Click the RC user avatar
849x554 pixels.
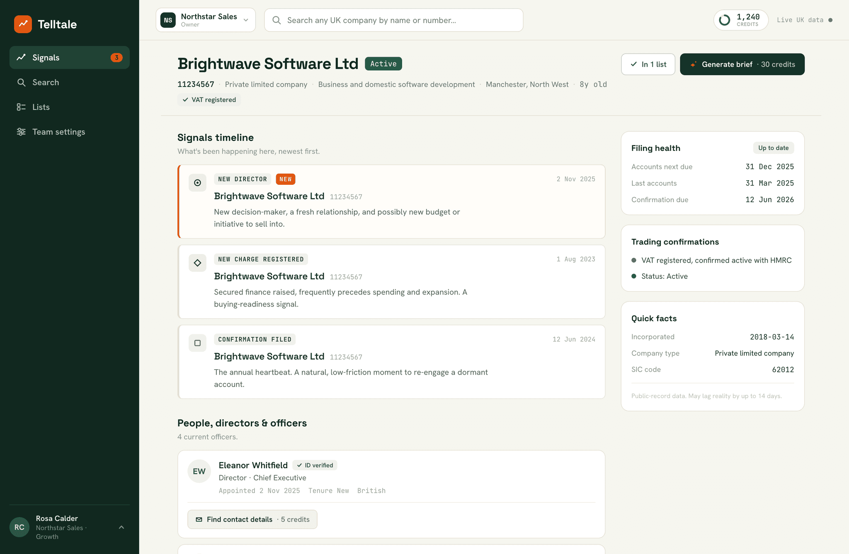point(19,527)
